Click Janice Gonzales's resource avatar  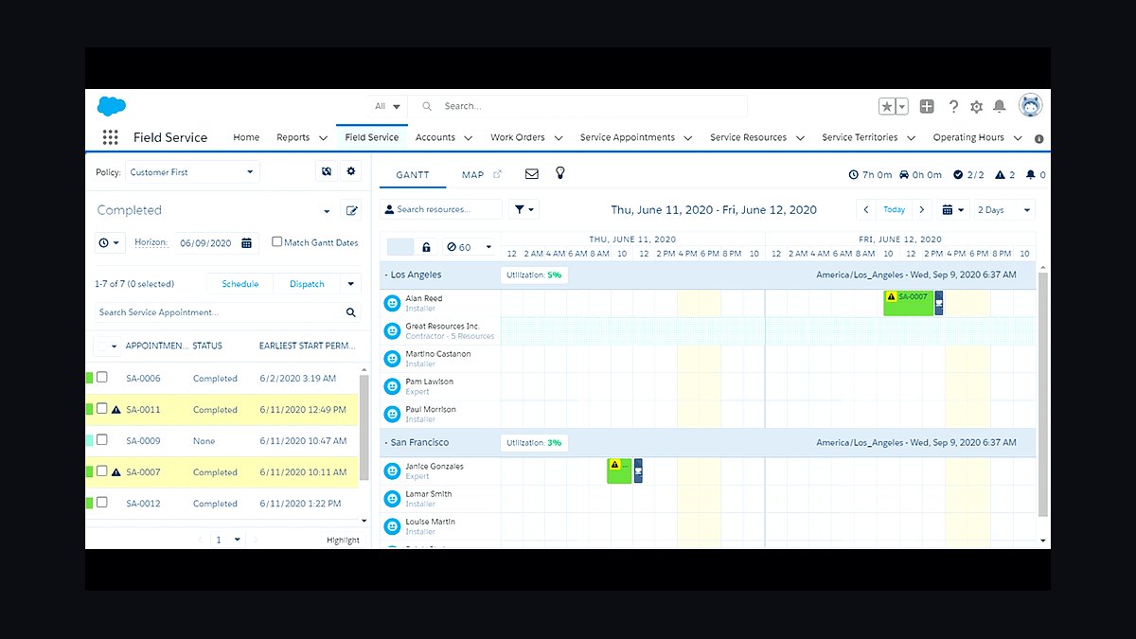[x=392, y=470]
